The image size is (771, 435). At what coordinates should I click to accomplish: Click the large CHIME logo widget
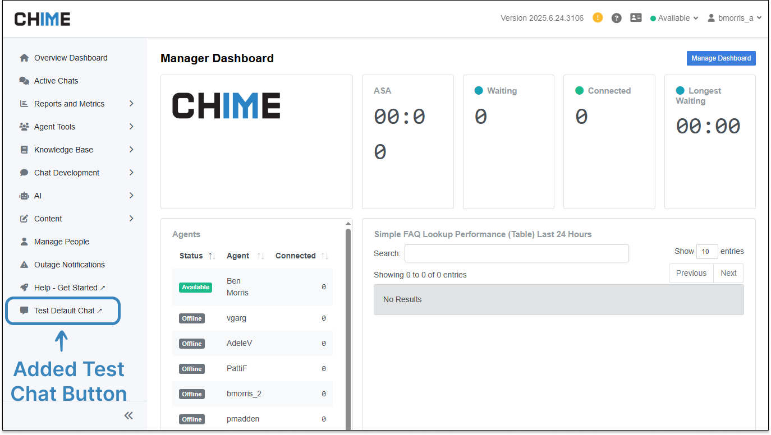pyautogui.click(x=226, y=105)
